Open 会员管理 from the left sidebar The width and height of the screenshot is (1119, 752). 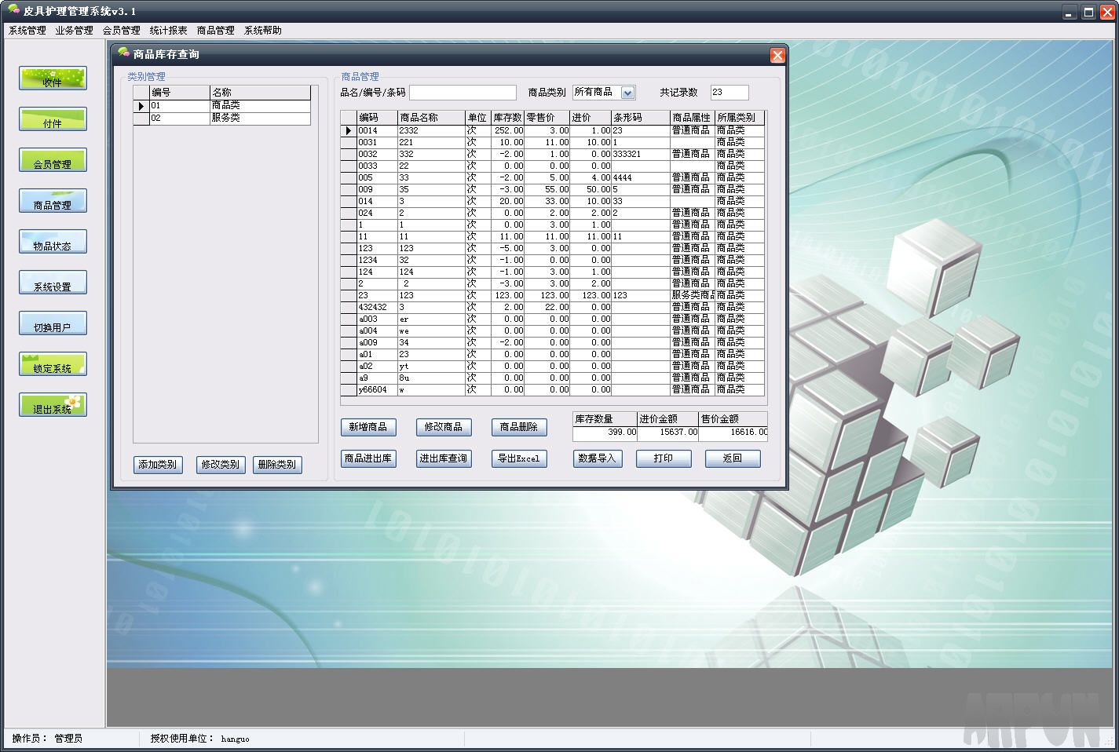53,160
